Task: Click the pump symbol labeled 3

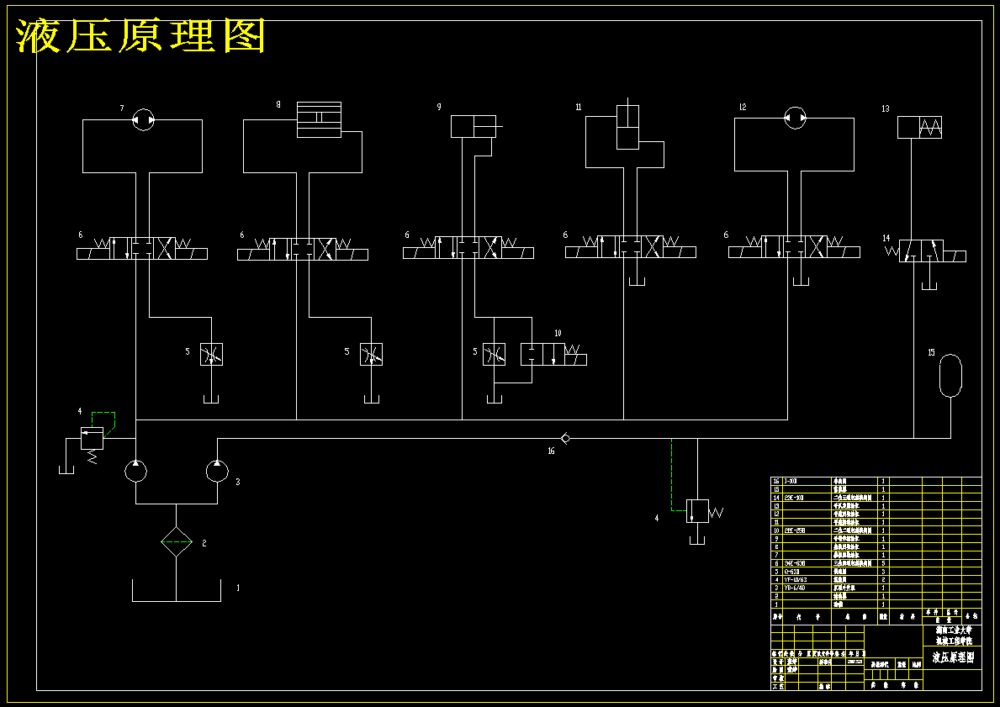Action: [x=218, y=471]
